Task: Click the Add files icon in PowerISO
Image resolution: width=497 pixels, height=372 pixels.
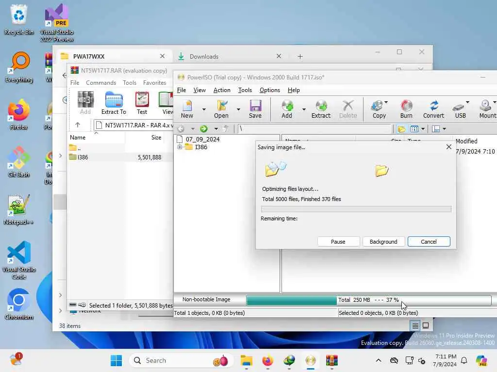Action: coord(287,109)
